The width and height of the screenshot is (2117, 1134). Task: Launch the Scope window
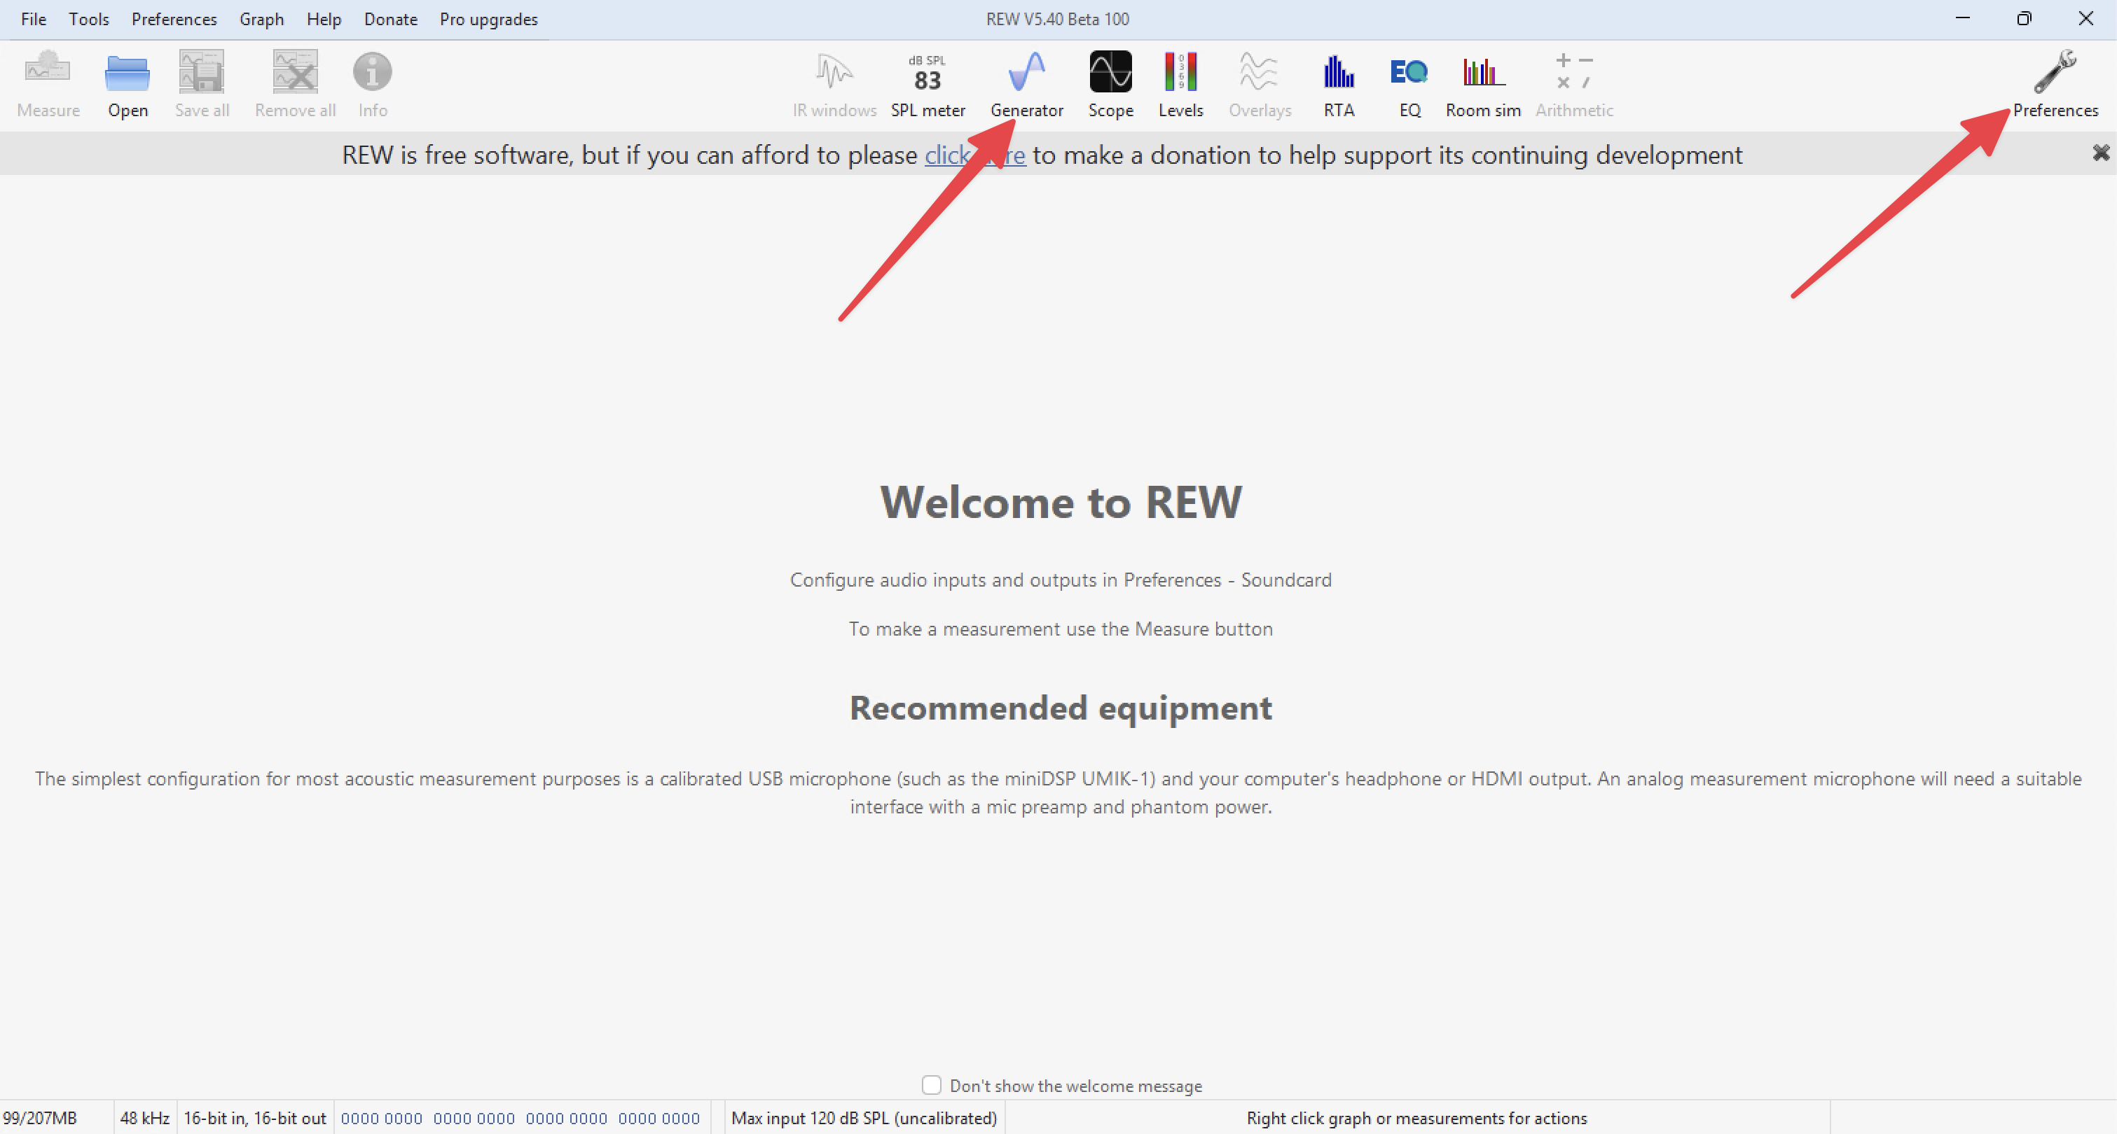[1110, 83]
